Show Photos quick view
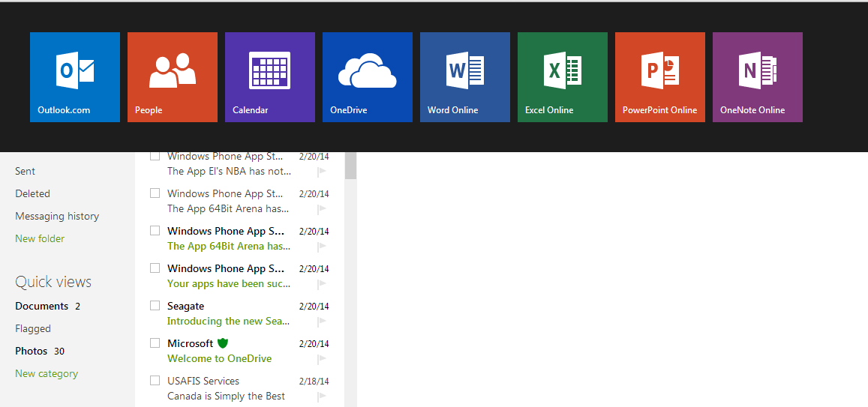868x407 pixels. point(32,351)
